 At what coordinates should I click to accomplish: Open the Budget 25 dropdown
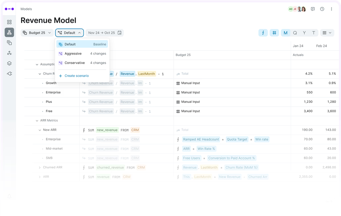click(x=37, y=33)
